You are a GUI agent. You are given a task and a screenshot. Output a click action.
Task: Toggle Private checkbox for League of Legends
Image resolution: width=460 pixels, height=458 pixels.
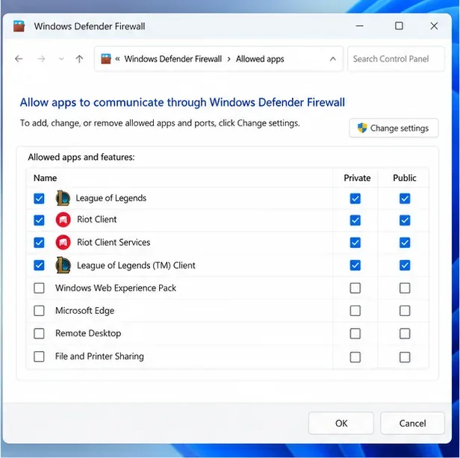coord(355,199)
